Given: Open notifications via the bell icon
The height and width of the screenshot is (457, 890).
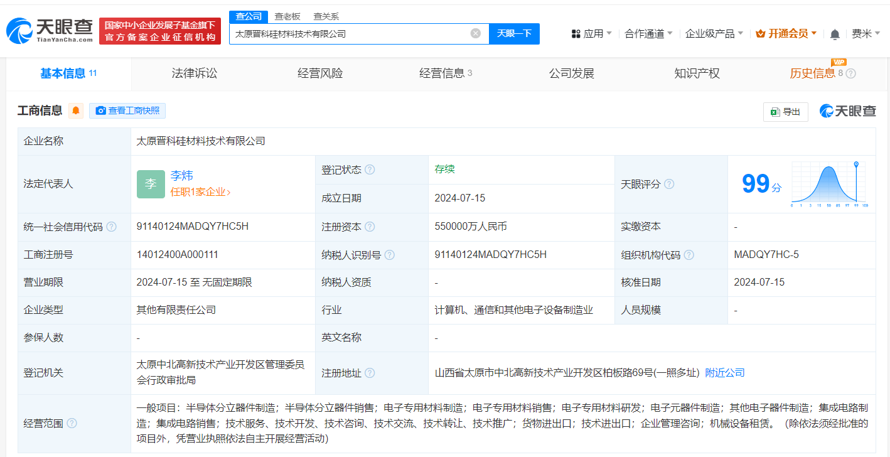Looking at the screenshot, I should point(835,33).
